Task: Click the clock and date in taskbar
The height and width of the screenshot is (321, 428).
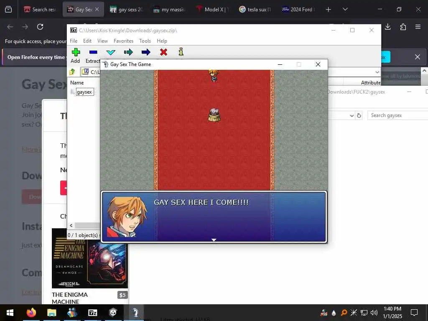Action: coord(392,313)
